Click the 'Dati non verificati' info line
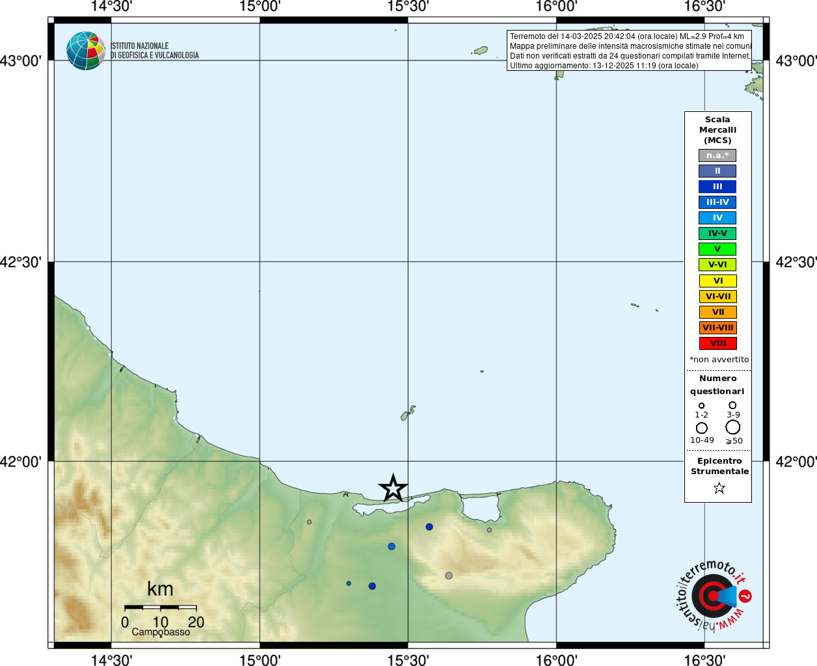The height and width of the screenshot is (666, 817). tap(630, 56)
